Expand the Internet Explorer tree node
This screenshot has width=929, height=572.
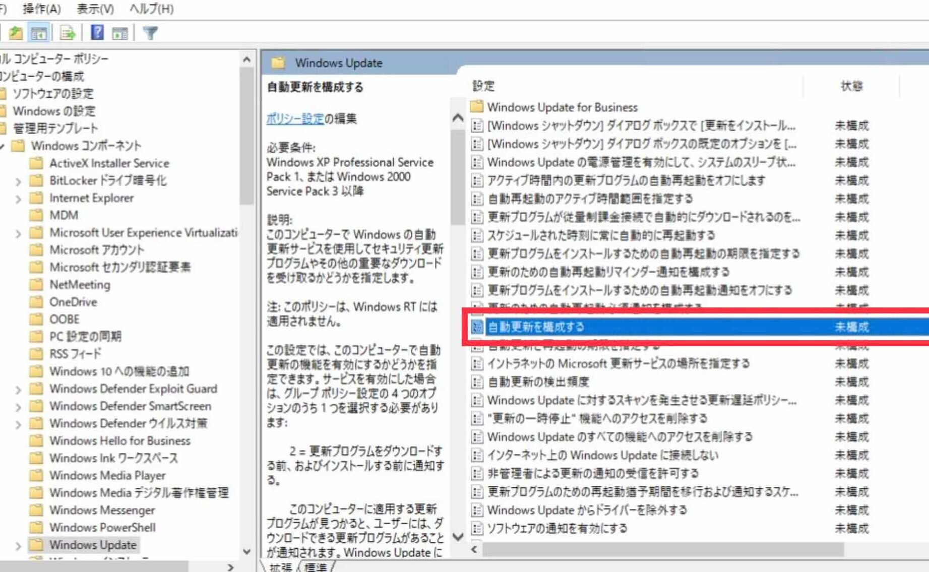point(18,199)
